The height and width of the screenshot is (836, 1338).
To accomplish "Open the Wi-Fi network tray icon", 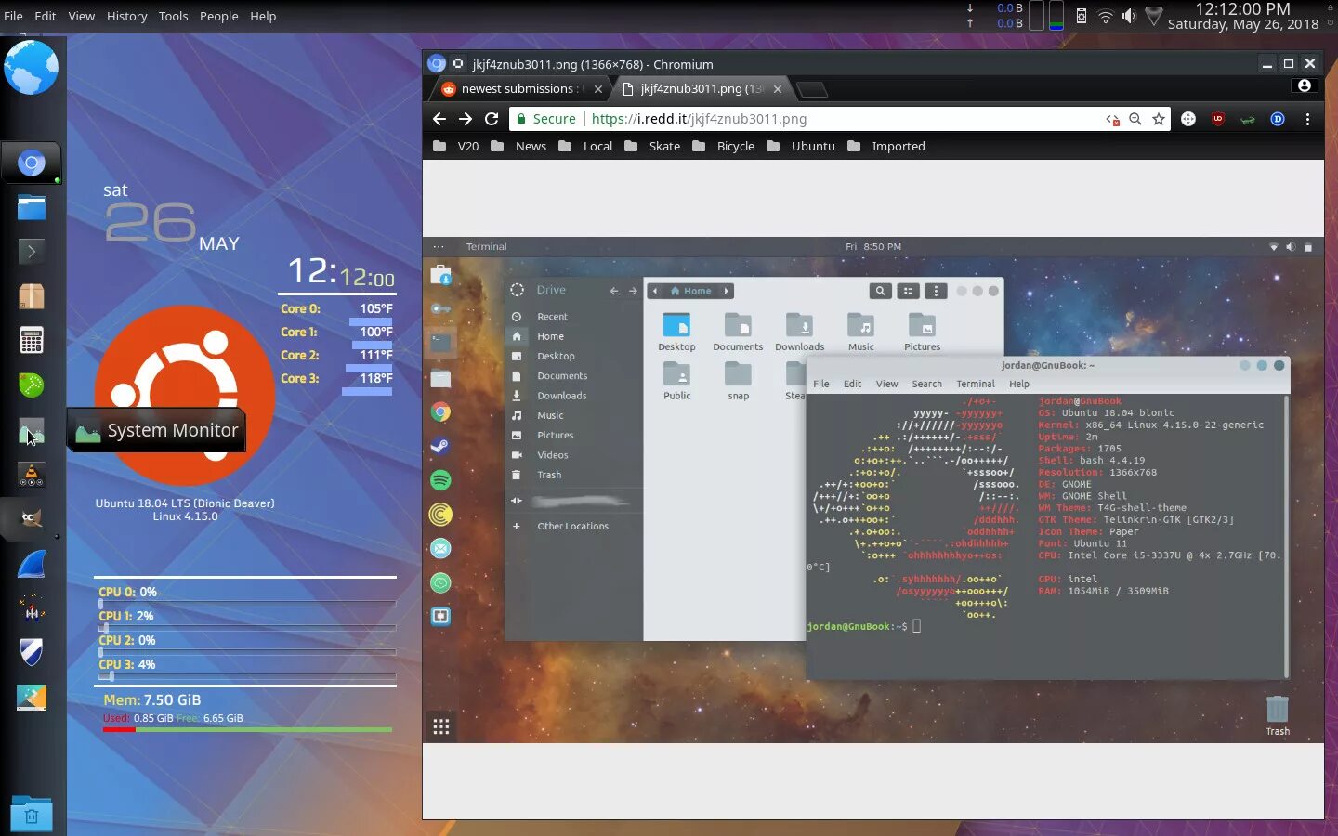I will click(x=1105, y=16).
